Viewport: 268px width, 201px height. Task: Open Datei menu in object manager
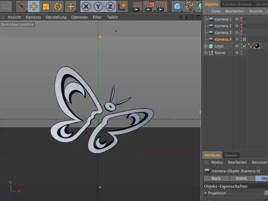216,11
